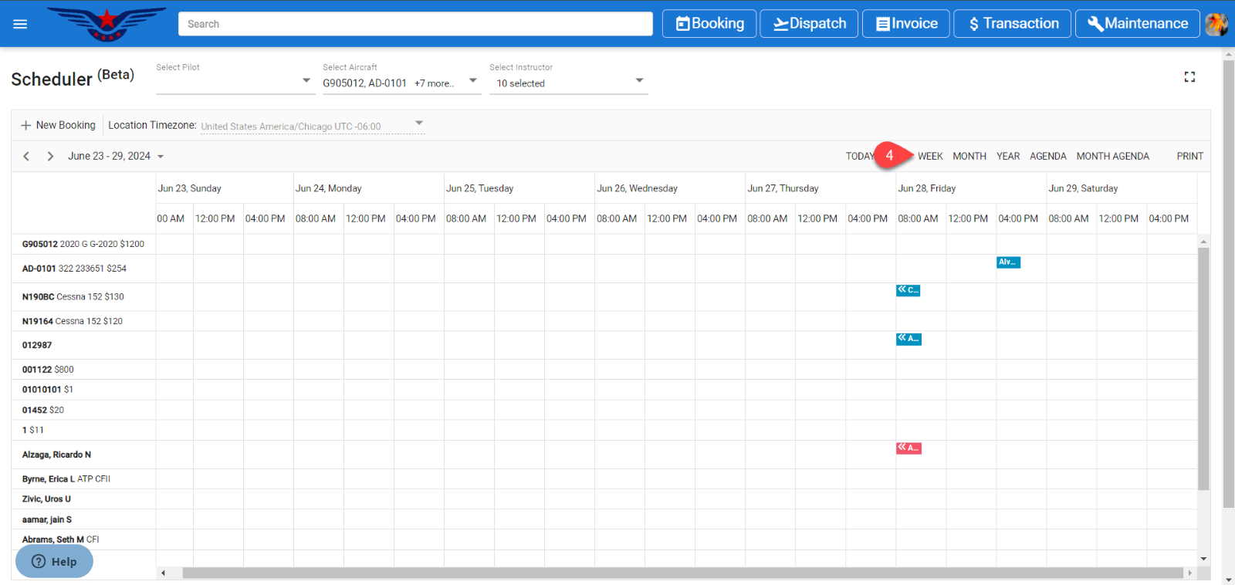Expand the Select Instructor dropdown
The width and height of the screenshot is (1235, 585).
[568, 83]
